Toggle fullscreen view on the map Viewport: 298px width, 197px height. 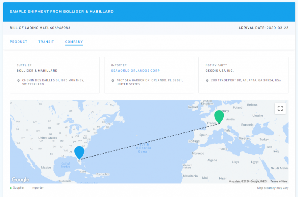280,108
